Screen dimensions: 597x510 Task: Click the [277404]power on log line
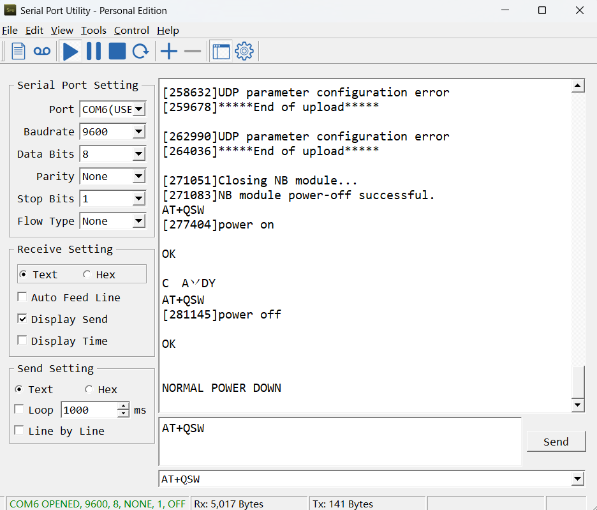(x=217, y=225)
